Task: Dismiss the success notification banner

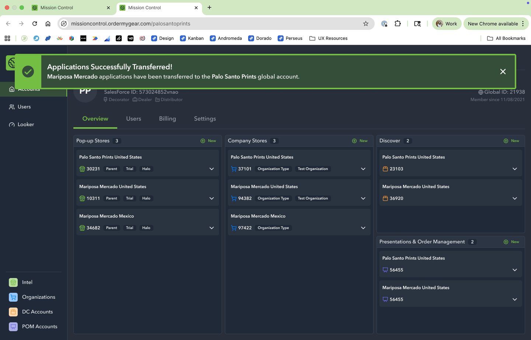Action: tap(503, 72)
